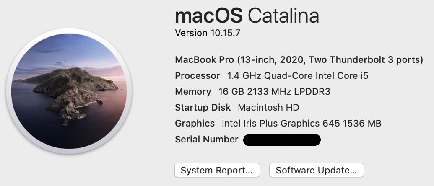Select the MacBook Pro model name line
The height and width of the screenshot is (186, 434).
tap(299, 60)
